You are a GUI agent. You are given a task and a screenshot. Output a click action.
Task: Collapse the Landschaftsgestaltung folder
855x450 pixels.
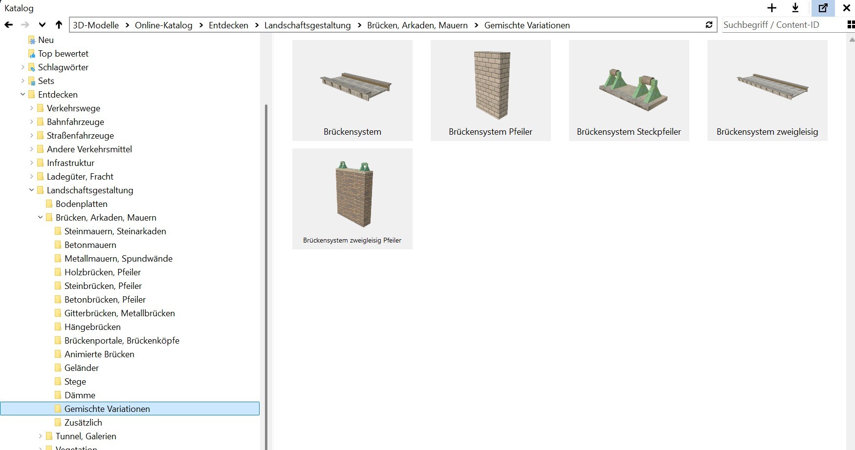click(31, 190)
